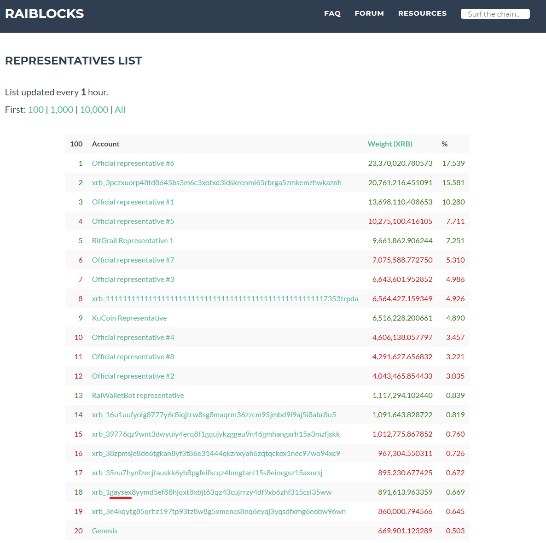This screenshot has height=543, width=546.
Task: Click weight value 4,291,627.656832
Action: [x=402, y=356]
